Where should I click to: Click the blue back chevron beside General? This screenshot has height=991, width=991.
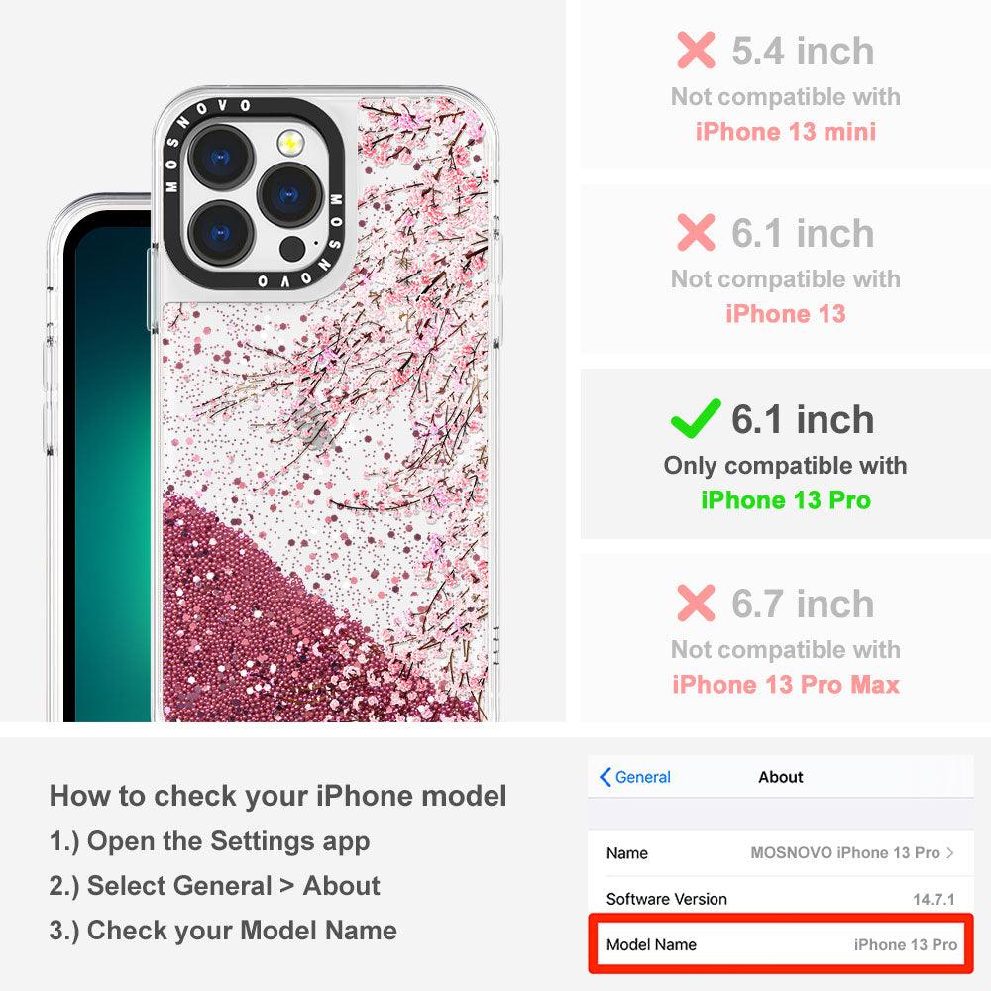pyautogui.click(x=605, y=777)
